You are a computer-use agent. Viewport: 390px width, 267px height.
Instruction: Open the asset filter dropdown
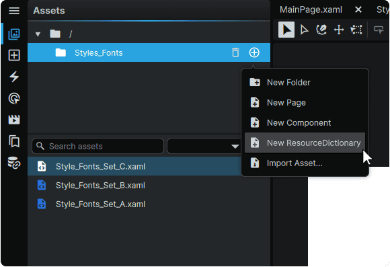click(x=204, y=146)
